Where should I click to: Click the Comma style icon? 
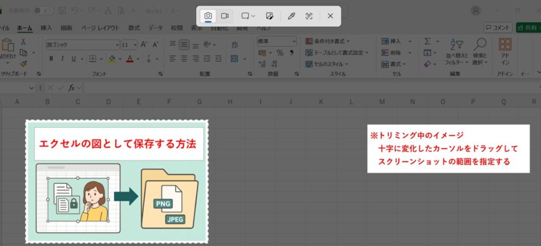[292, 53]
